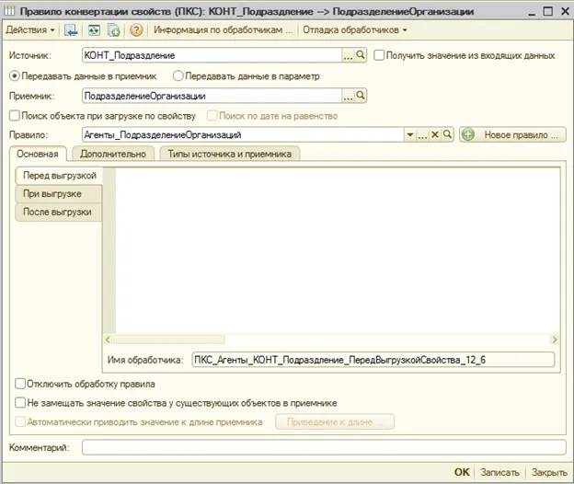574x484 pixels.
Task: Enable Поиск объекта при загрузке по свойству
Action: pyautogui.click(x=15, y=116)
